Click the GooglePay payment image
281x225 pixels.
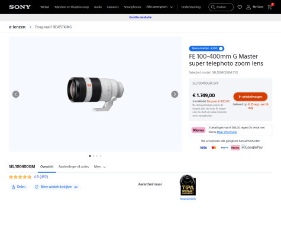click(252, 147)
